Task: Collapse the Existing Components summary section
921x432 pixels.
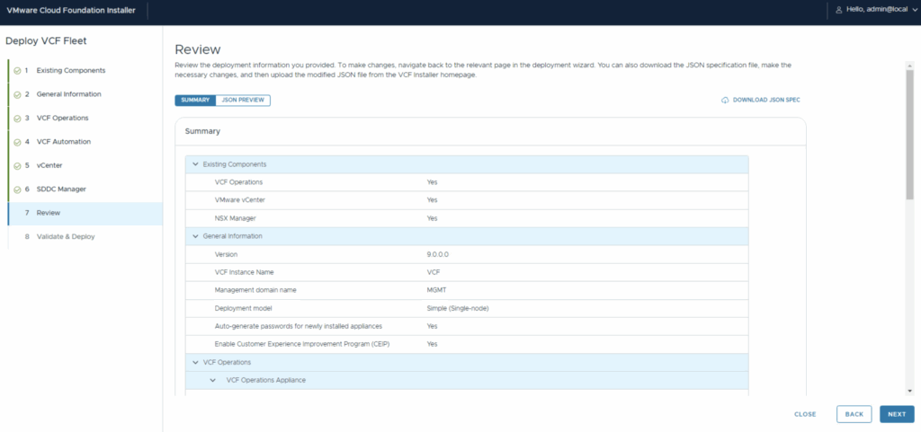Action: 195,164
